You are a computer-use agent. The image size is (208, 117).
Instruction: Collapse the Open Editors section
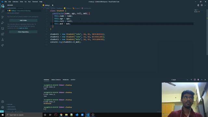pos(12,8)
